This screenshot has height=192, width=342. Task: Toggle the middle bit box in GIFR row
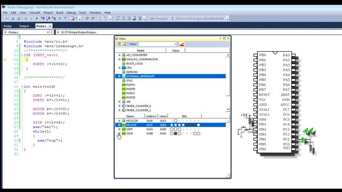(x=175, y=129)
